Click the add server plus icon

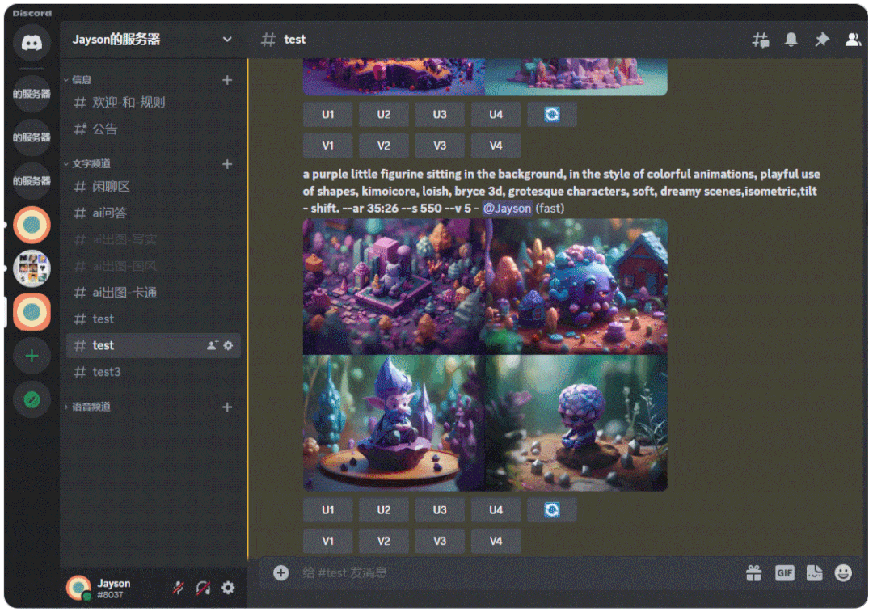point(32,356)
